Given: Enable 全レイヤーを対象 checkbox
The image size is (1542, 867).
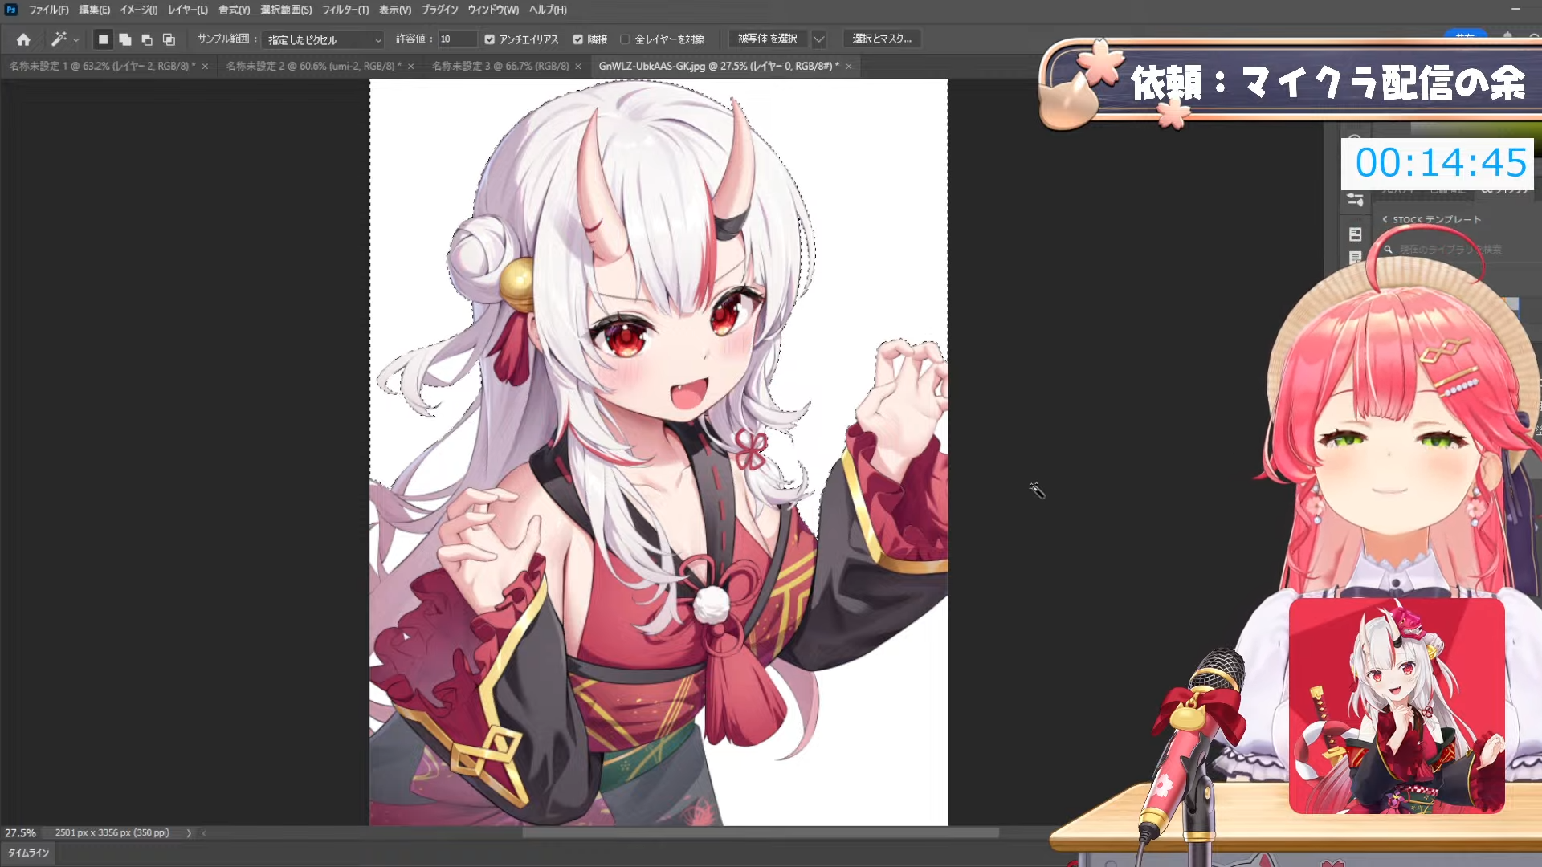Looking at the screenshot, I should coord(625,39).
